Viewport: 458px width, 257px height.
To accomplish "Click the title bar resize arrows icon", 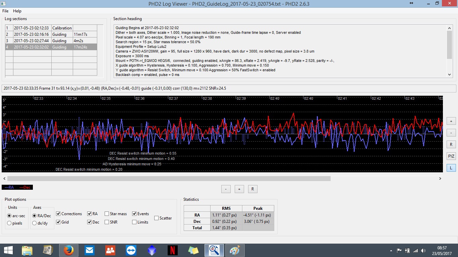I will pos(411,3).
